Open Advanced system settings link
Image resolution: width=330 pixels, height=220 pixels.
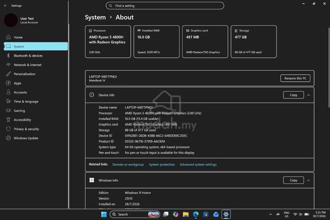coord(198,164)
